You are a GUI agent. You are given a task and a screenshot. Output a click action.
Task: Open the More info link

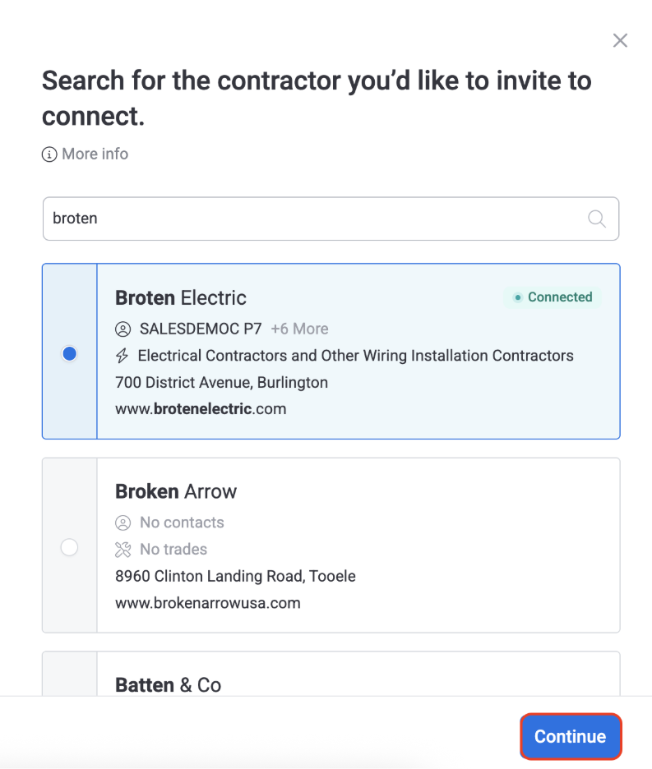point(95,154)
